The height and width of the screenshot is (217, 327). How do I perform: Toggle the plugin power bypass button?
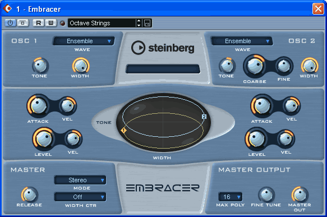pos(10,23)
